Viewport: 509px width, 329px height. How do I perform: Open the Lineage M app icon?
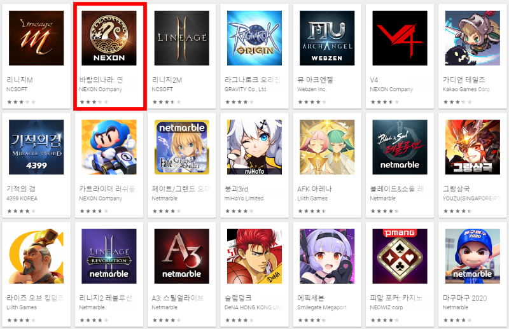click(x=36, y=38)
